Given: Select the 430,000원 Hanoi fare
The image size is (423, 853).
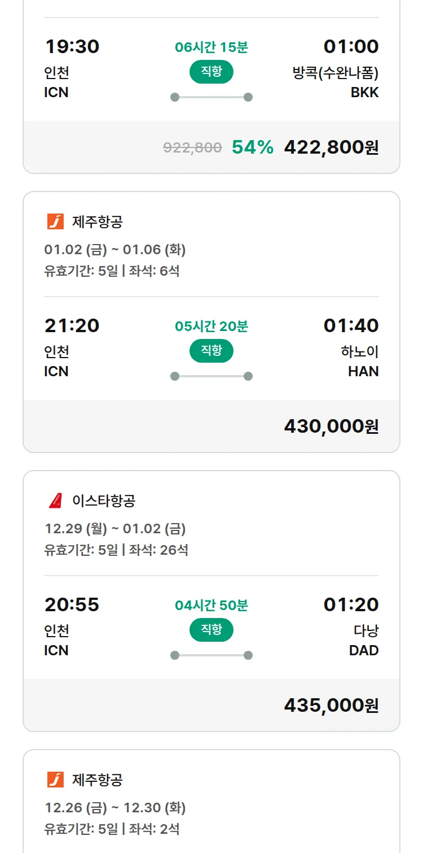Looking at the screenshot, I should tap(331, 426).
